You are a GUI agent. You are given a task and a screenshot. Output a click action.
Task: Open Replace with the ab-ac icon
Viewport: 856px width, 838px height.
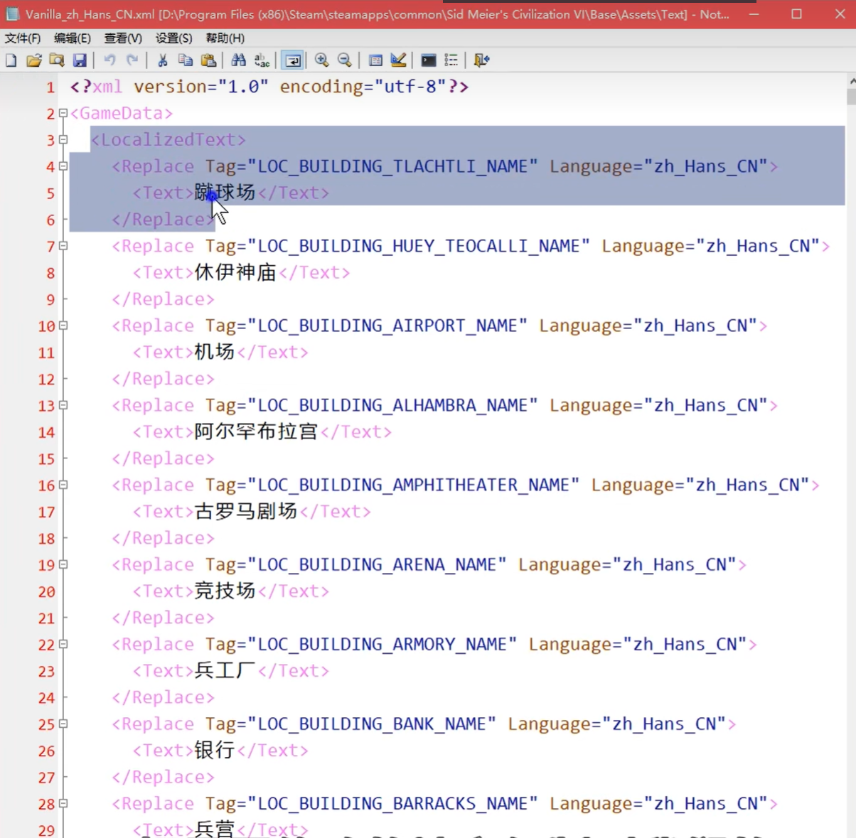(262, 60)
